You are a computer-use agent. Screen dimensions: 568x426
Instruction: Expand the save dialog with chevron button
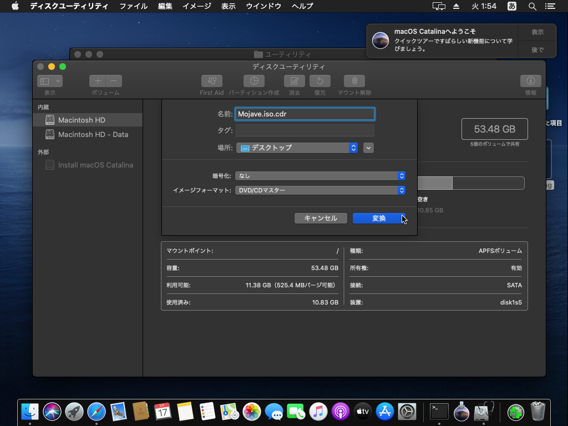coord(368,148)
